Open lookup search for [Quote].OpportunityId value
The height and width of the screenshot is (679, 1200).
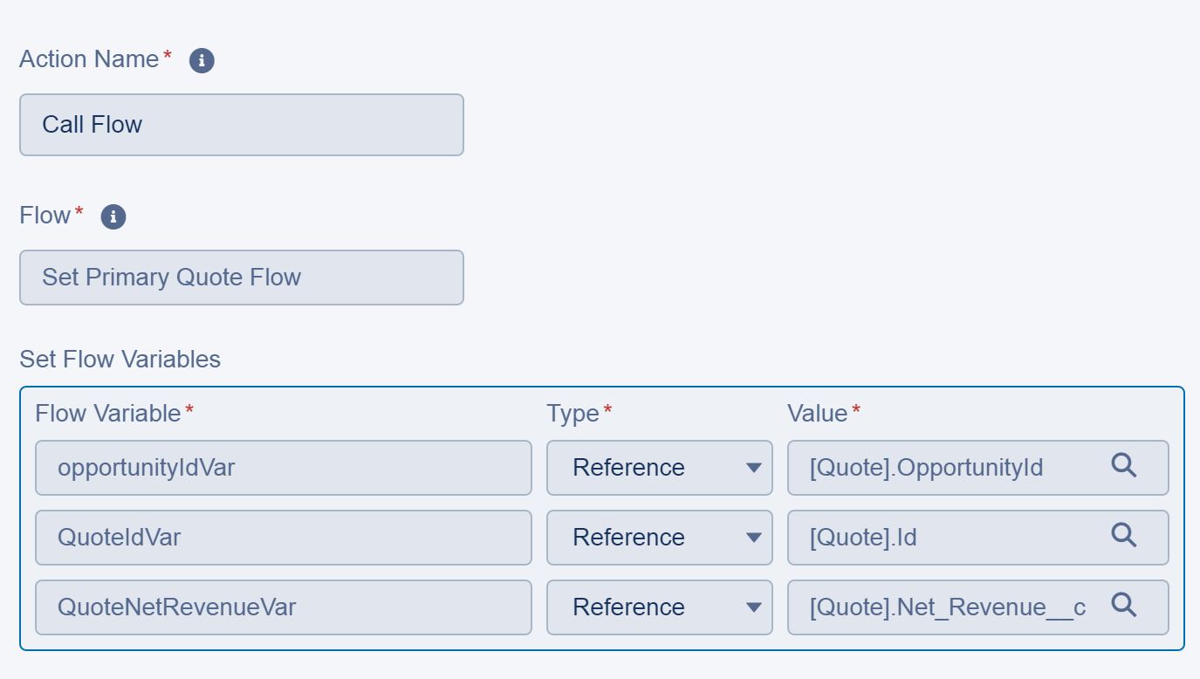(1123, 466)
